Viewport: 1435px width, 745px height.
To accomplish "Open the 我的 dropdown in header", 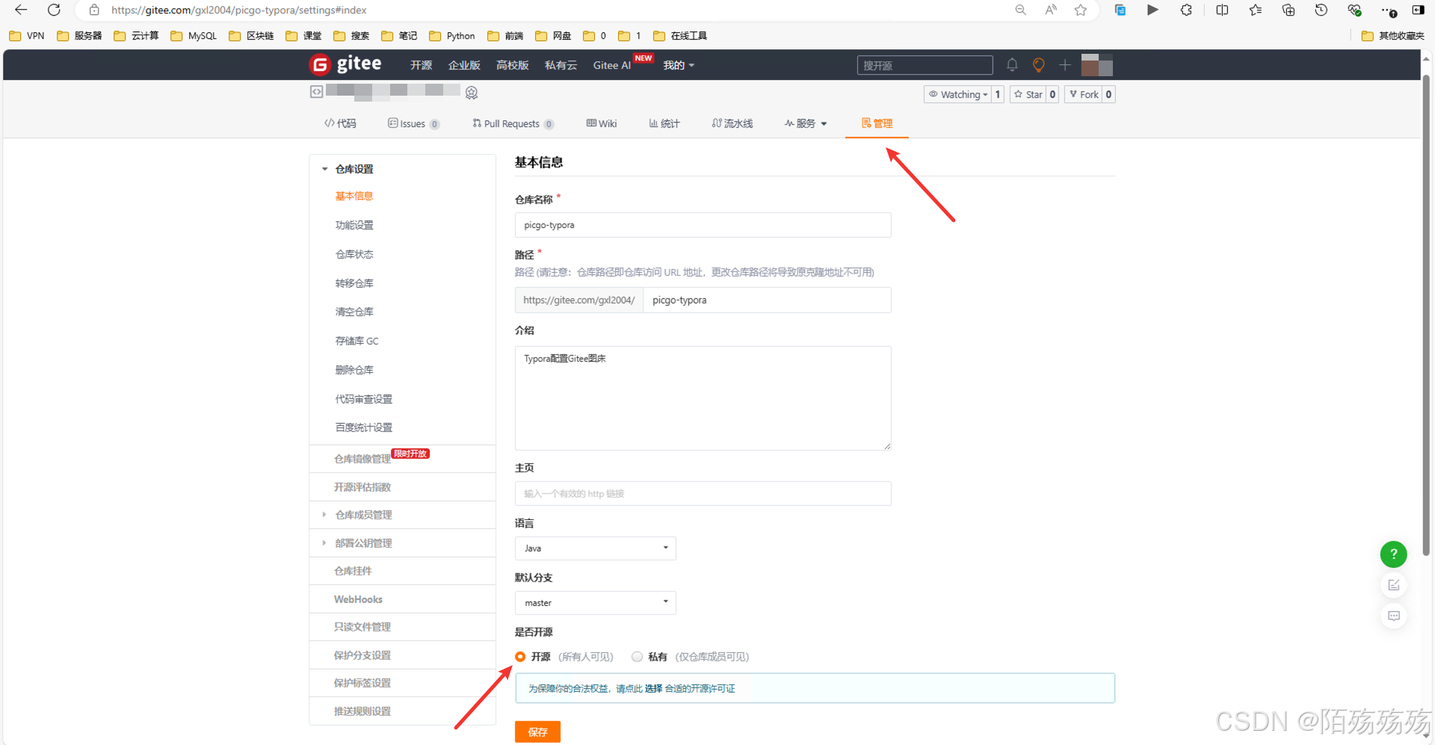I will pos(679,65).
